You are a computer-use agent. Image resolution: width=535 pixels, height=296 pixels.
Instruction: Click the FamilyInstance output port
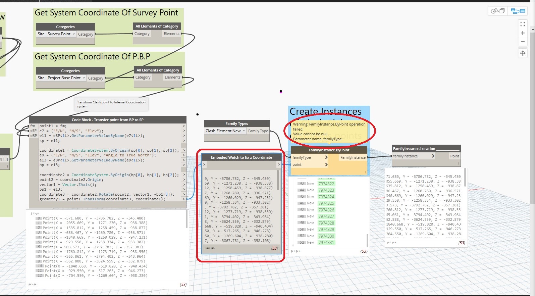pyautogui.click(x=353, y=157)
